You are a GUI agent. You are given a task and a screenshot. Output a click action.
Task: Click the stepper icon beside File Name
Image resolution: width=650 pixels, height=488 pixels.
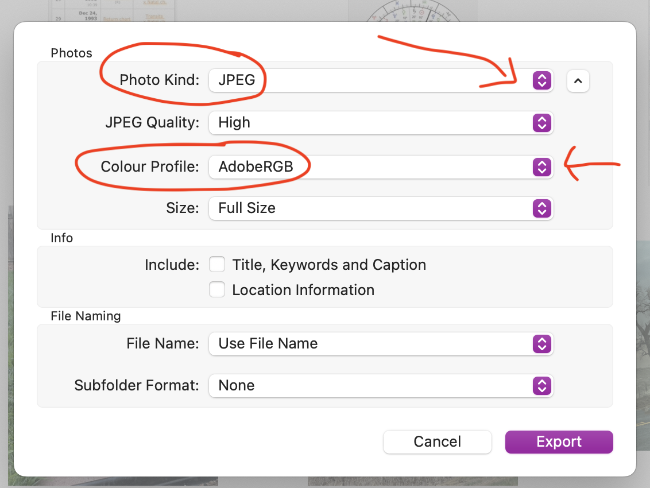click(x=541, y=344)
